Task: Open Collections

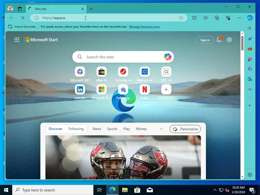Action: pos(217,18)
